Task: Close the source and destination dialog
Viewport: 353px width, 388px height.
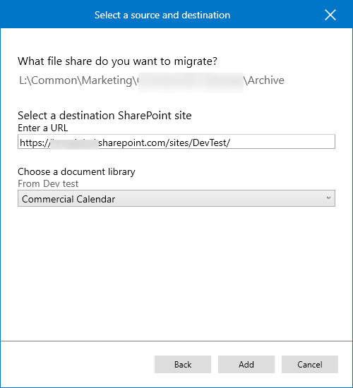Action: [x=330, y=15]
